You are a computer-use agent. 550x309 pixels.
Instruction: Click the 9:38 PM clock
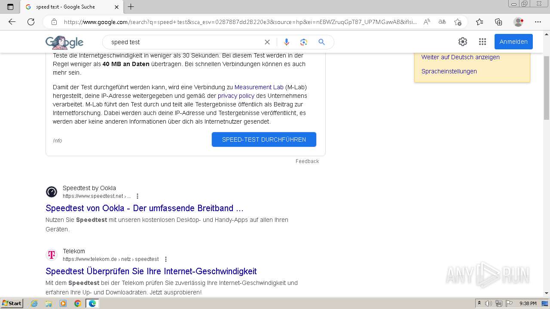pos(528,303)
